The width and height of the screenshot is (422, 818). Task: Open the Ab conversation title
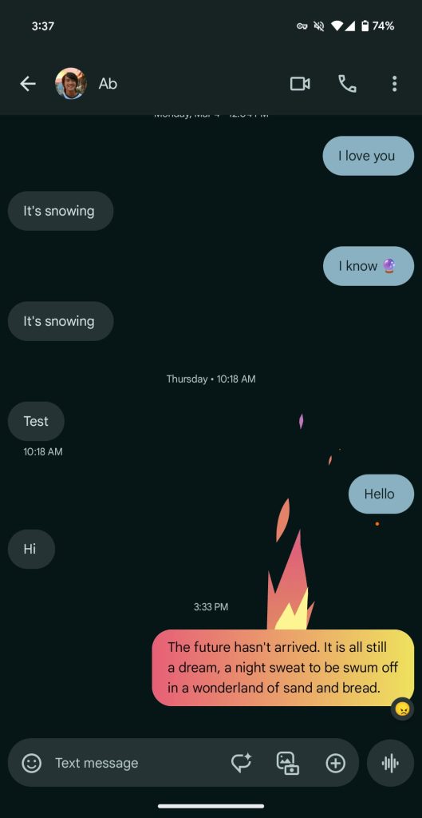tap(108, 83)
